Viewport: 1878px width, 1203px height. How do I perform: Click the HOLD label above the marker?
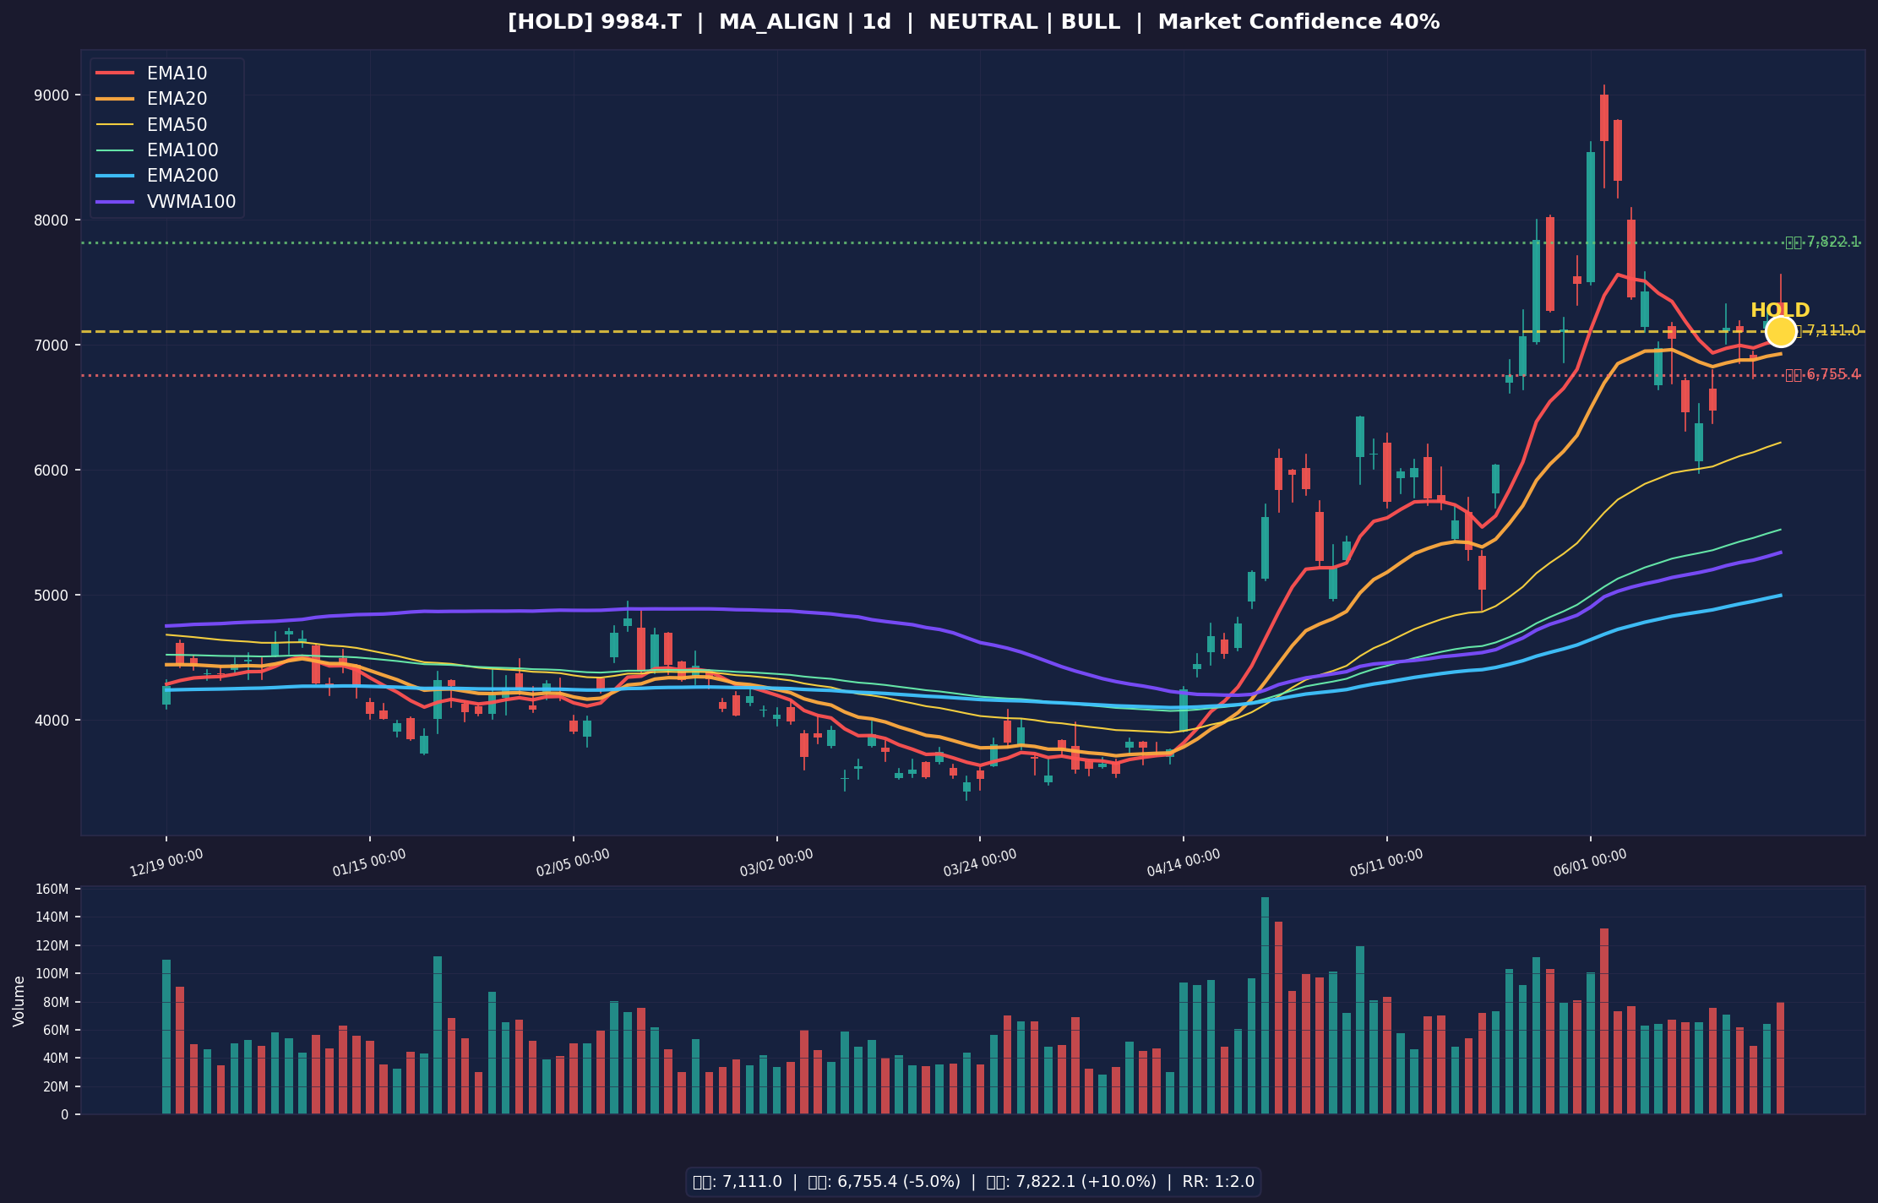point(1780,310)
